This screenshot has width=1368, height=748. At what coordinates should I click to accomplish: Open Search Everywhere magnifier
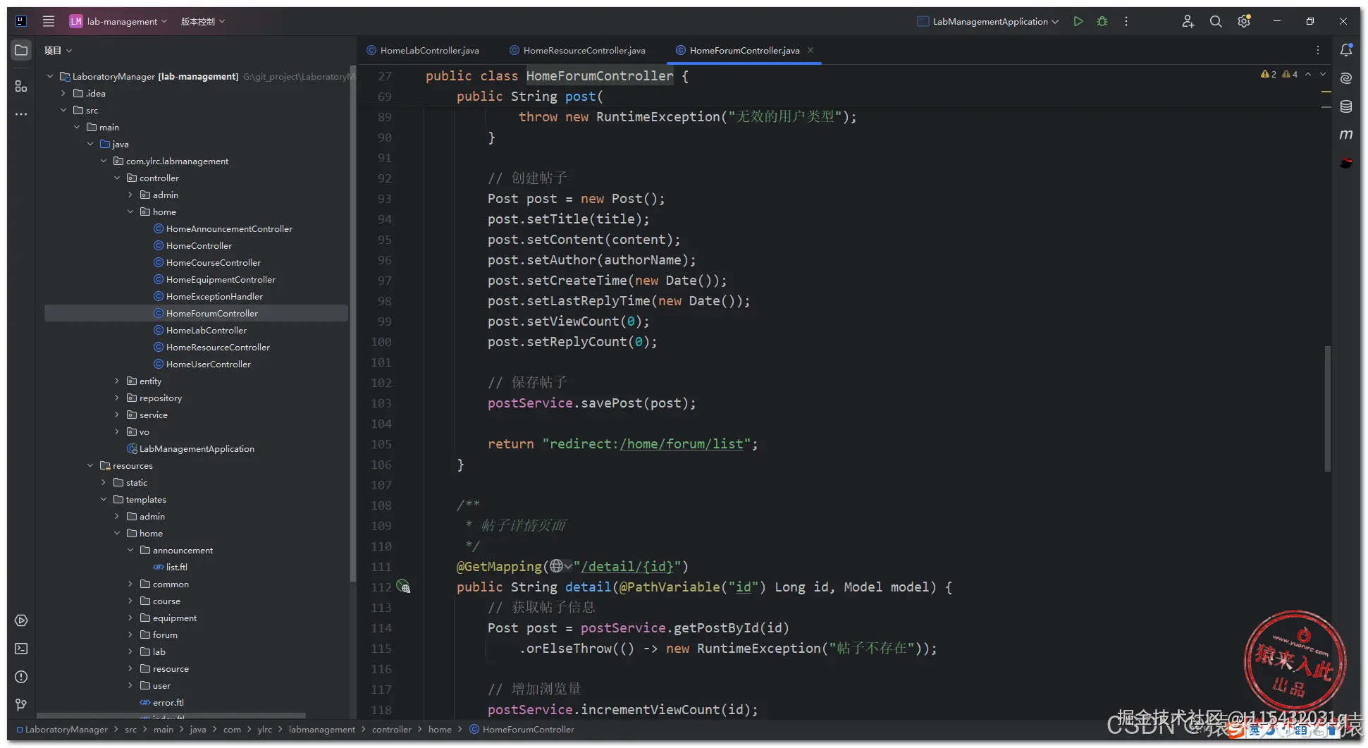pos(1216,21)
